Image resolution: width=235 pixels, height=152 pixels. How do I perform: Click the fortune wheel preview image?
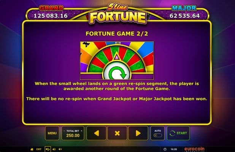[117, 60]
